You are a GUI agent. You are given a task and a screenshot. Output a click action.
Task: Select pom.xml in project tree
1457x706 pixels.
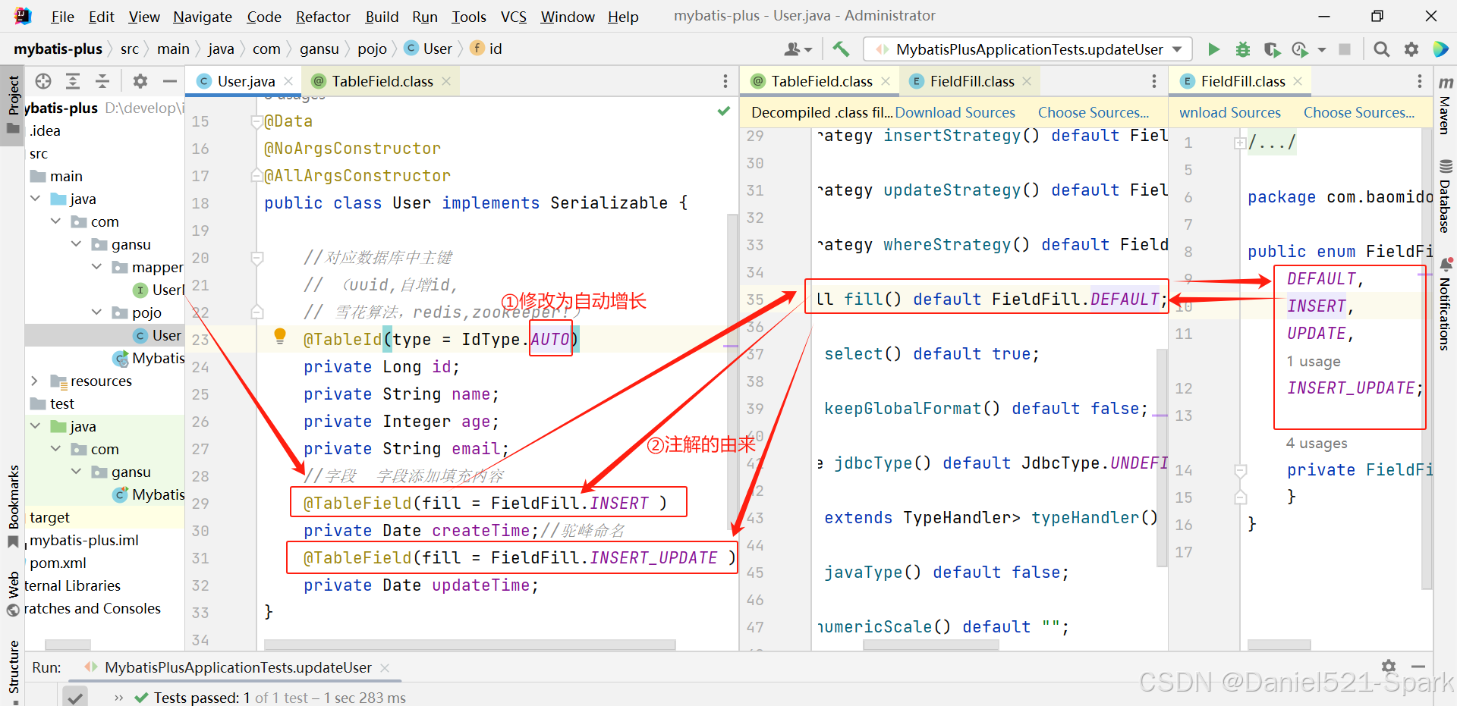(58, 563)
